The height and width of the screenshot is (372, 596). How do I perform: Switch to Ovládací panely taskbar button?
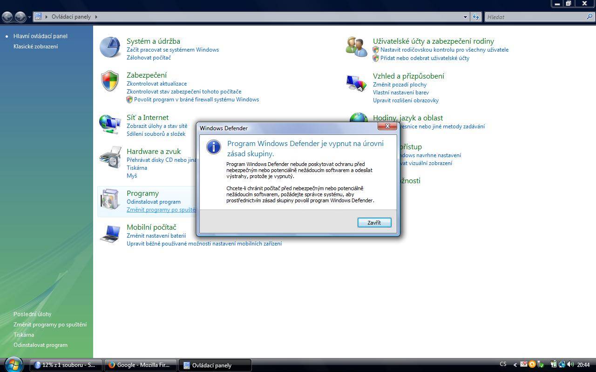(215, 365)
